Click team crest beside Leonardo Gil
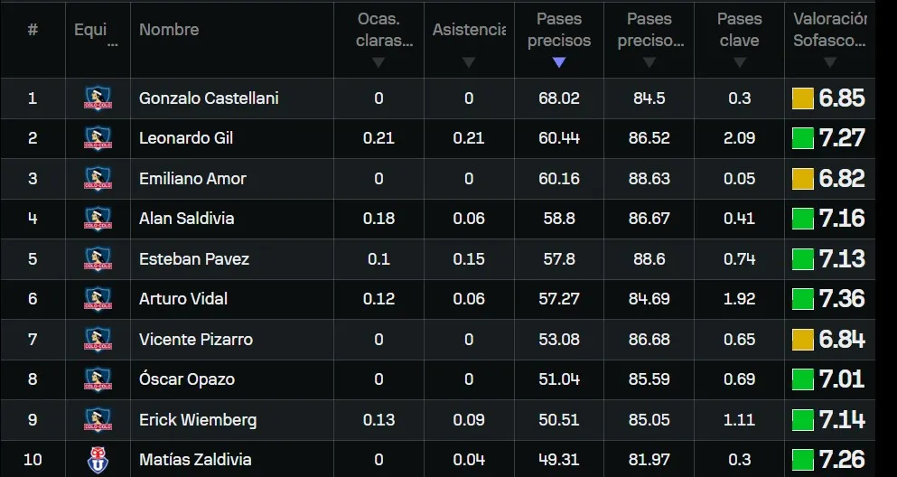 click(x=98, y=138)
